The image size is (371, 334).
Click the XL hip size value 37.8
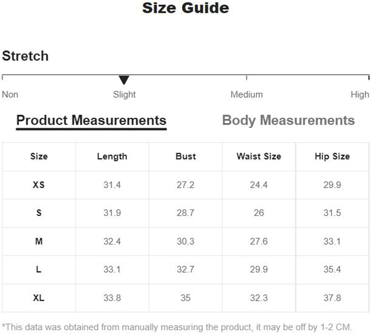pos(332,298)
